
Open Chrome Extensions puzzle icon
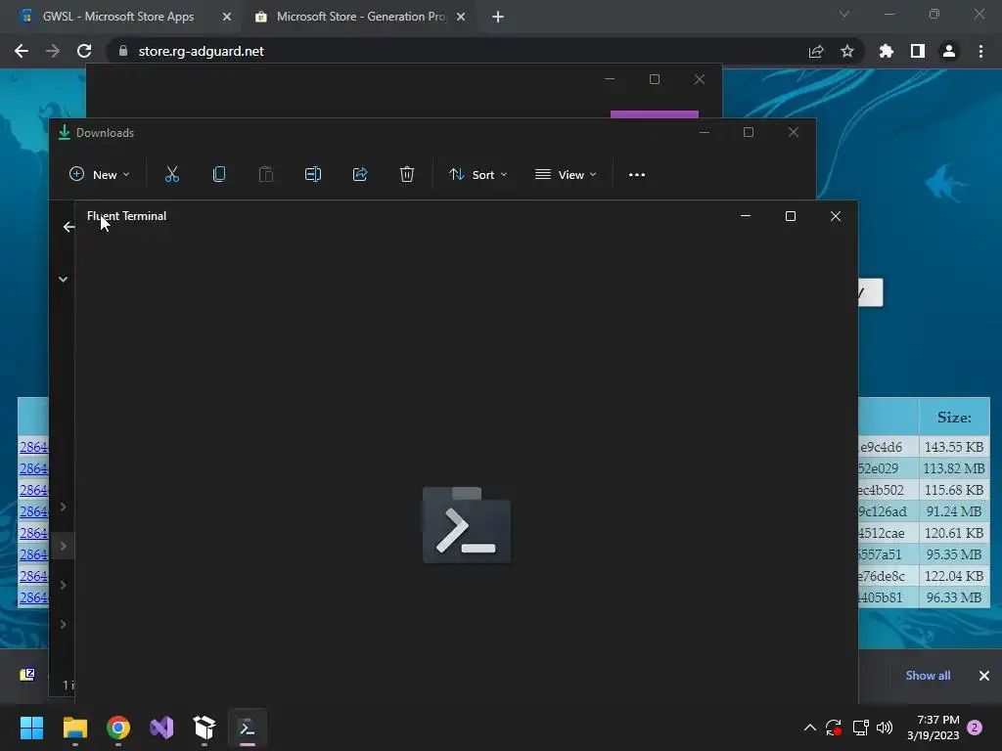(887, 51)
